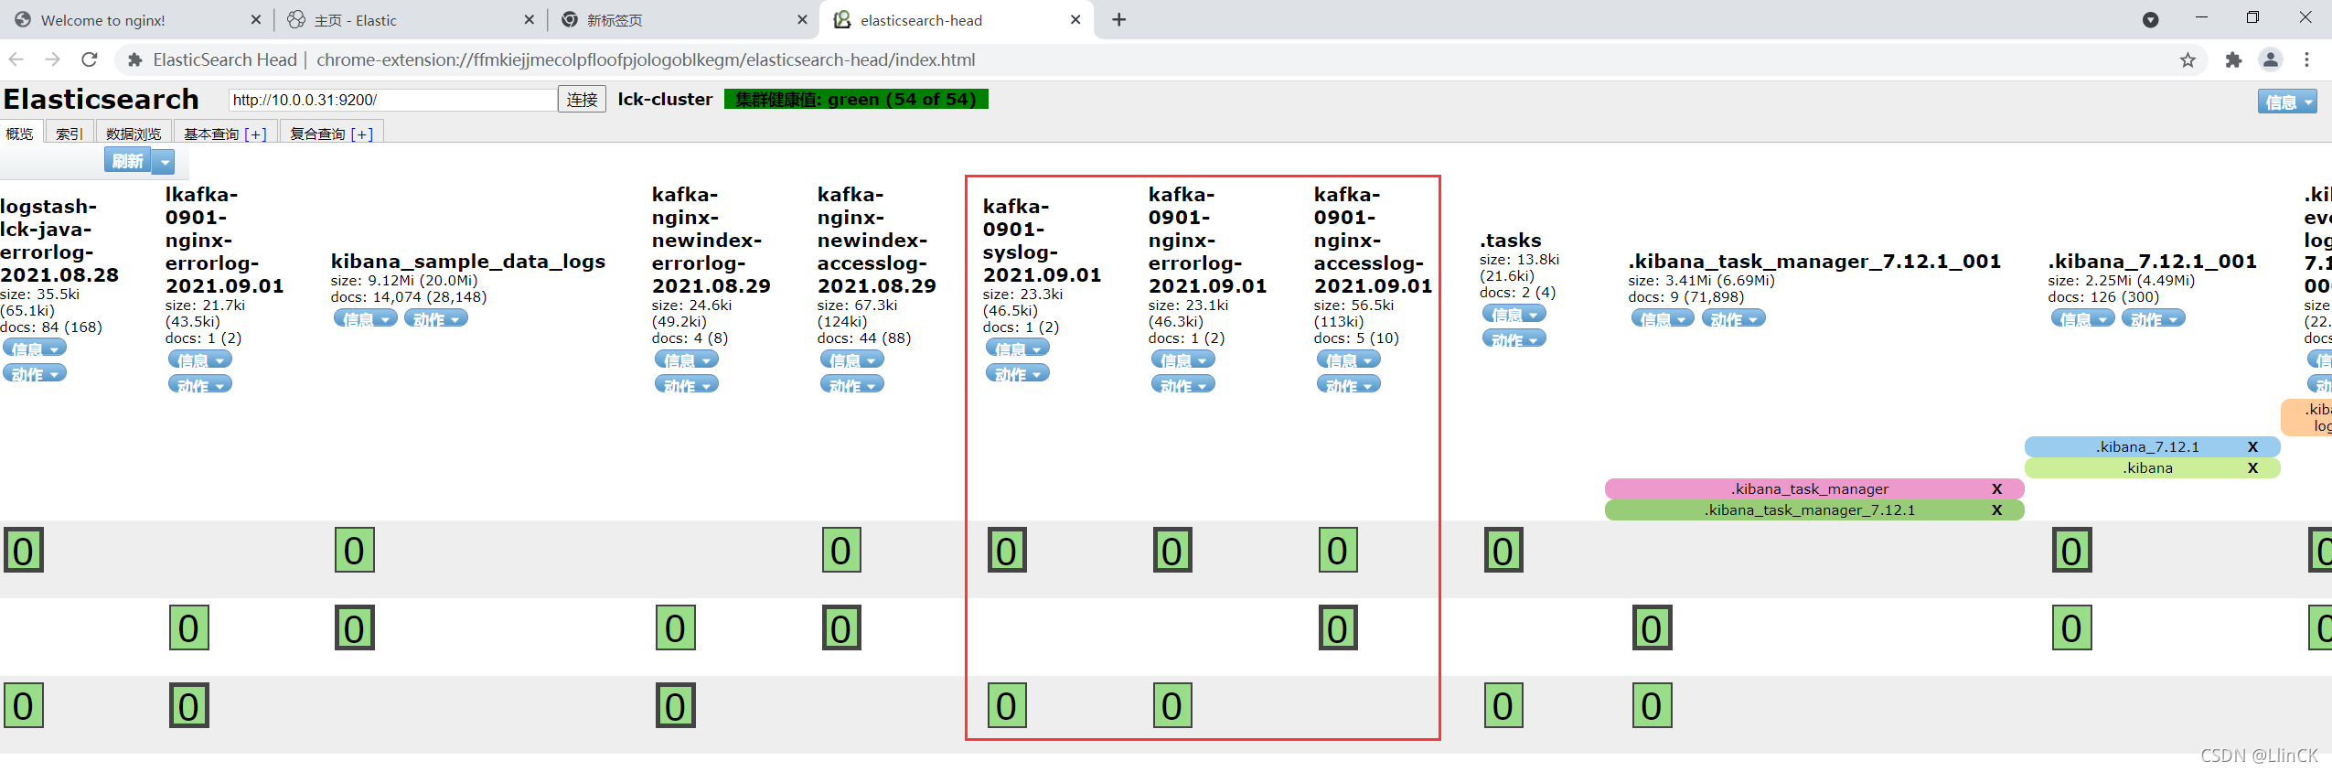Screen dimensions: 2332x772
Task: Select bottom-row shard 0 of .tasks index
Action: (1503, 705)
